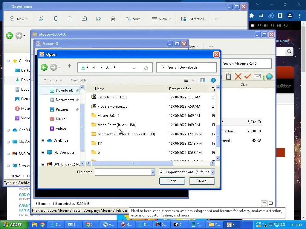Switch Mesen-S.0.4.0 window to details view
The image size is (306, 229).
(x=264, y=204)
